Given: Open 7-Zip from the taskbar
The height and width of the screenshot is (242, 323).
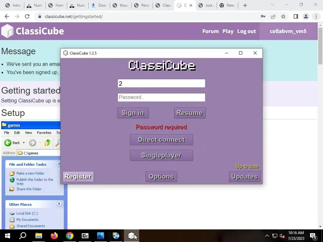Looking at the screenshot, I should point(85,236).
